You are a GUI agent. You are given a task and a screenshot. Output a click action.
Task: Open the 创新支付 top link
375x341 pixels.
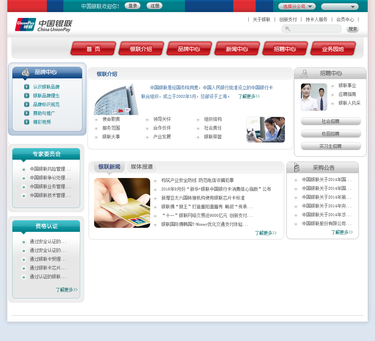pyautogui.click(x=288, y=20)
